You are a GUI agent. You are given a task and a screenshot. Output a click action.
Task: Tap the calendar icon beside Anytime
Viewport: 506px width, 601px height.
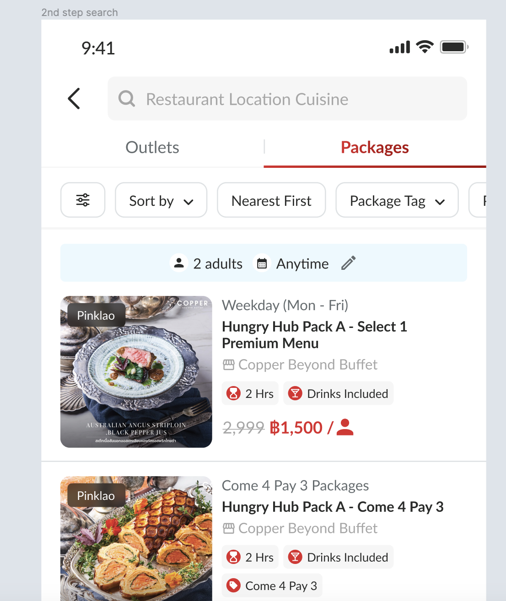(262, 263)
